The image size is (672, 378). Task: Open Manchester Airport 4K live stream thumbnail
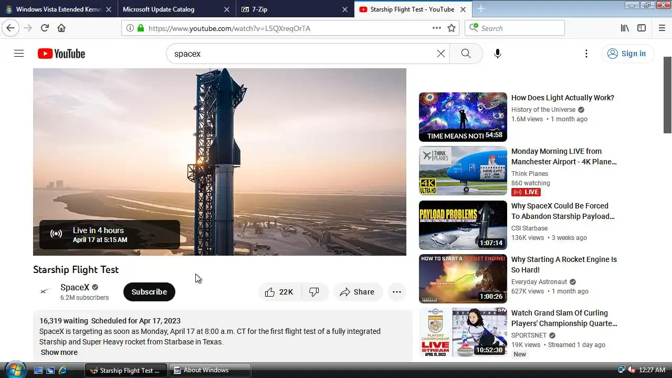[x=463, y=171]
